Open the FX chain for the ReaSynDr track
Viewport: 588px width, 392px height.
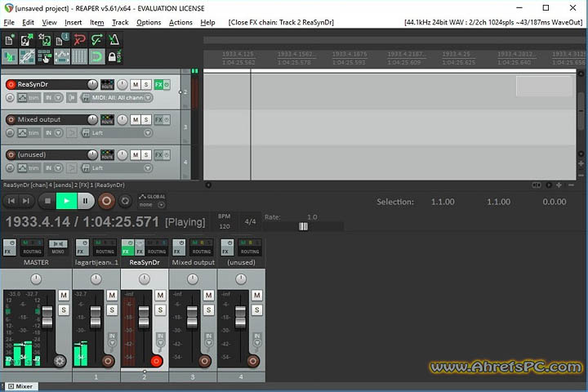(158, 84)
